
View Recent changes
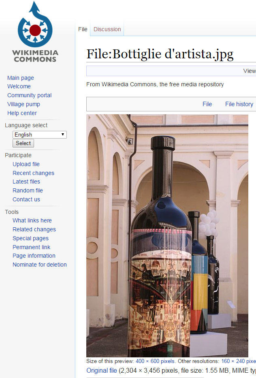[x=33, y=173]
